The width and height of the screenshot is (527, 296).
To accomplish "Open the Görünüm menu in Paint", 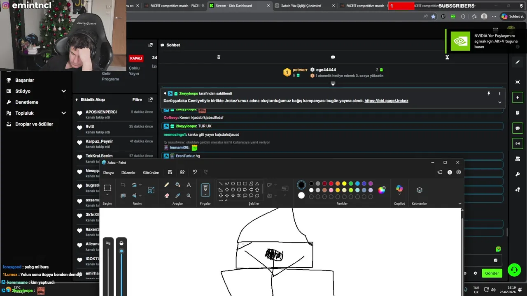I will (x=151, y=173).
